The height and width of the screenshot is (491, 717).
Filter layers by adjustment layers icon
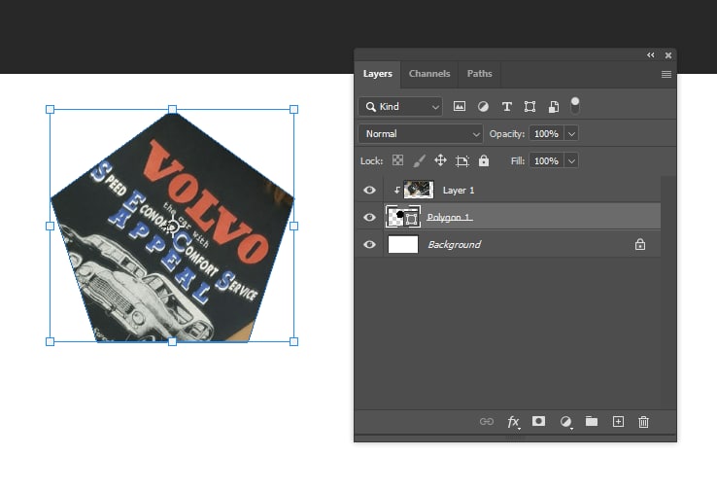(483, 107)
